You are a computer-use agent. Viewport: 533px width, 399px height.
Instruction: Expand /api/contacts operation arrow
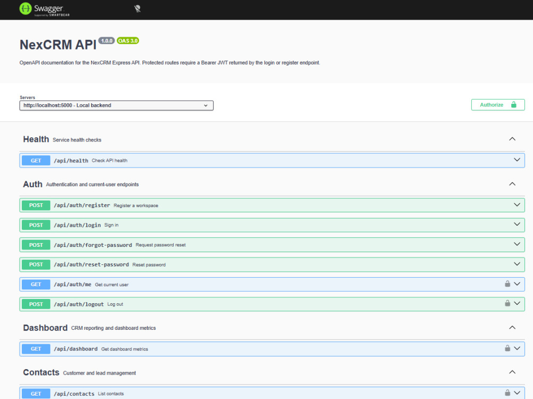[516, 393]
